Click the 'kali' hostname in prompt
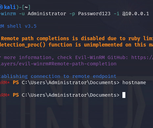This screenshot has height=128, width=153. [10, 7]
